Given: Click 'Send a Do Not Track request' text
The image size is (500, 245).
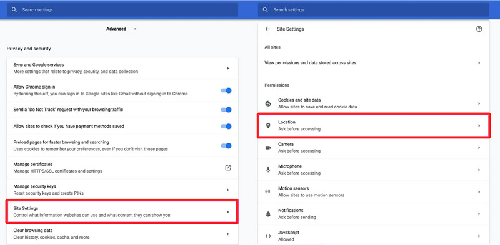Looking at the screenshot, I should point(68,110).
